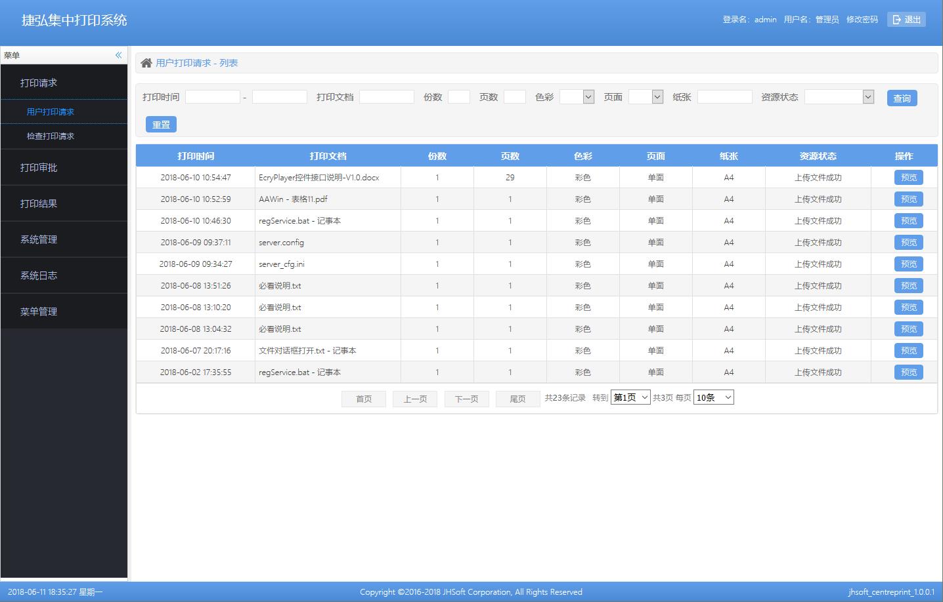The width and height of the screenshot is (943, 602).
Task: Click the 纸张 filter input
Action: point(725,97)
